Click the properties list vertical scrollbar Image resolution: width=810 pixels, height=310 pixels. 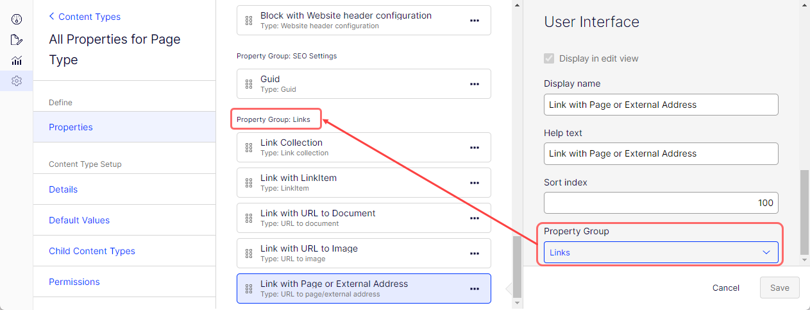(518, 266)
